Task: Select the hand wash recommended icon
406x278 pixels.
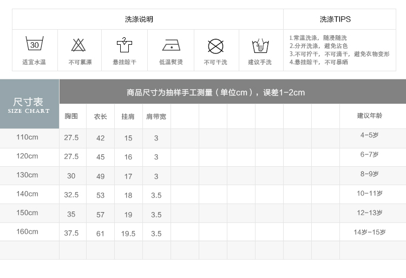Action: [260, 45]
